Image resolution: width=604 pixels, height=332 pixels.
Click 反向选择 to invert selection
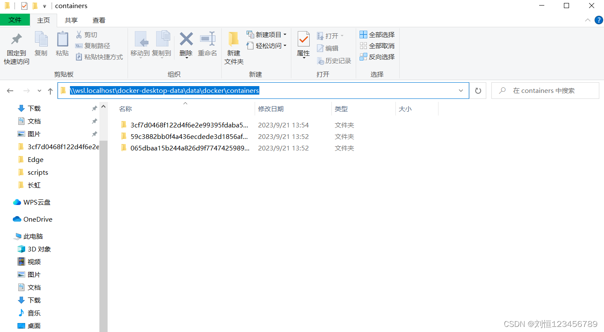pyautogui.click(x=377, y=57)
